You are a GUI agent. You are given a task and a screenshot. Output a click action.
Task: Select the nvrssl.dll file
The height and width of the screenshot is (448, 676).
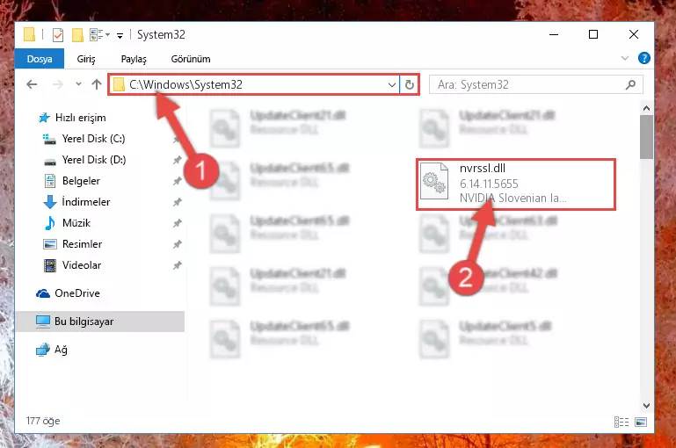(516, 184)
